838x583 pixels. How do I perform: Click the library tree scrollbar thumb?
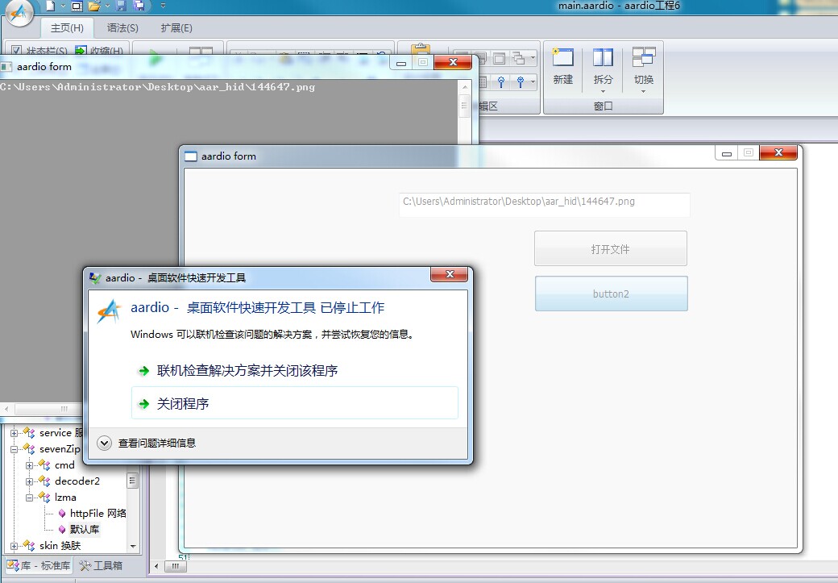click(132, 481)
